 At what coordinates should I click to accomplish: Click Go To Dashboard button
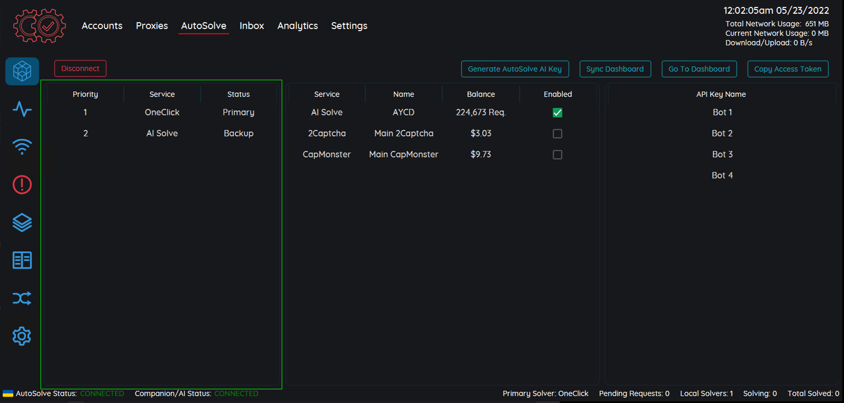pyautogui.click(x=699, y=69)
